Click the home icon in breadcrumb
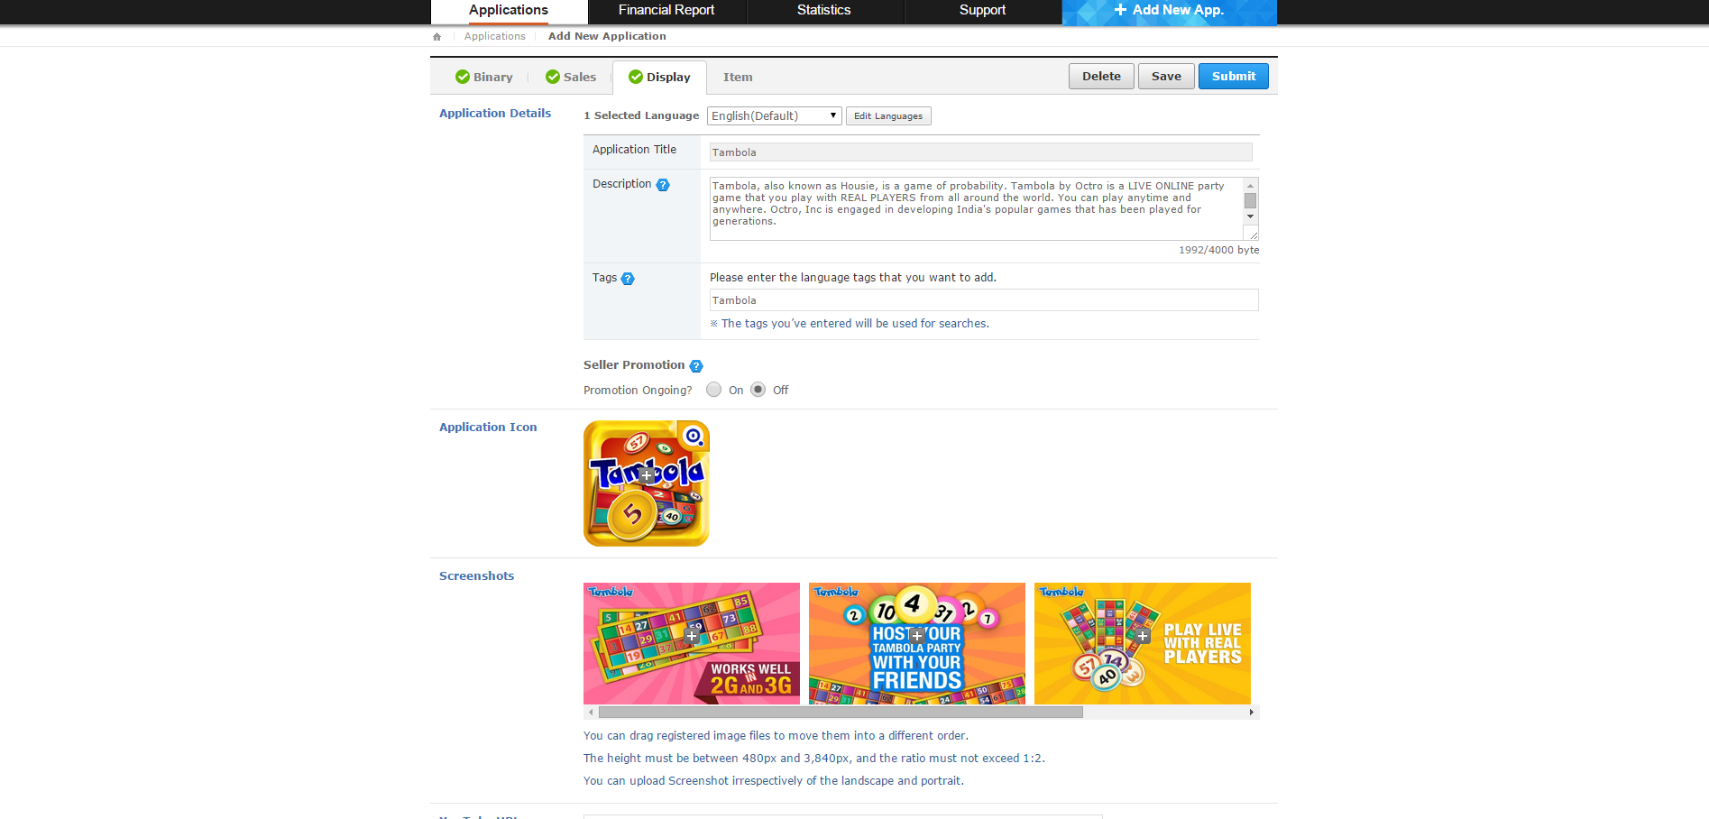This screenshot has height=819, width=1709. [x=437, y=37]
